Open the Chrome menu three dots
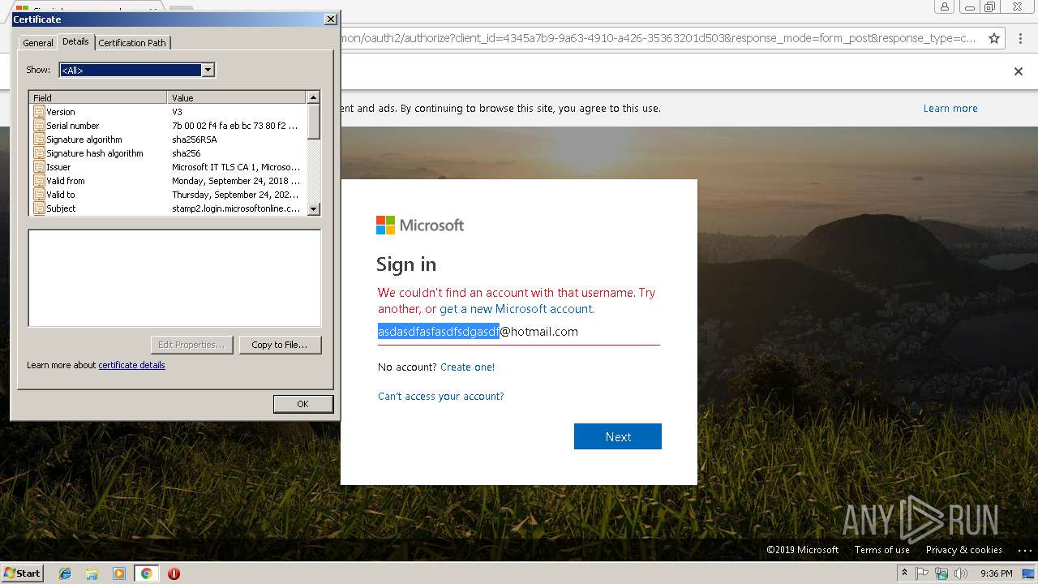Image resolution: width=1038 pixels, height=584 pixels. pyautogui.click(x=1021, y=38)
